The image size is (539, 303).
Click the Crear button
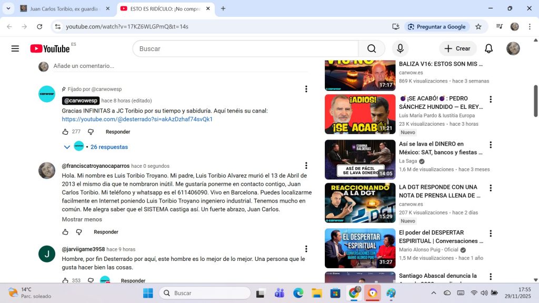(x=457, y=48)
